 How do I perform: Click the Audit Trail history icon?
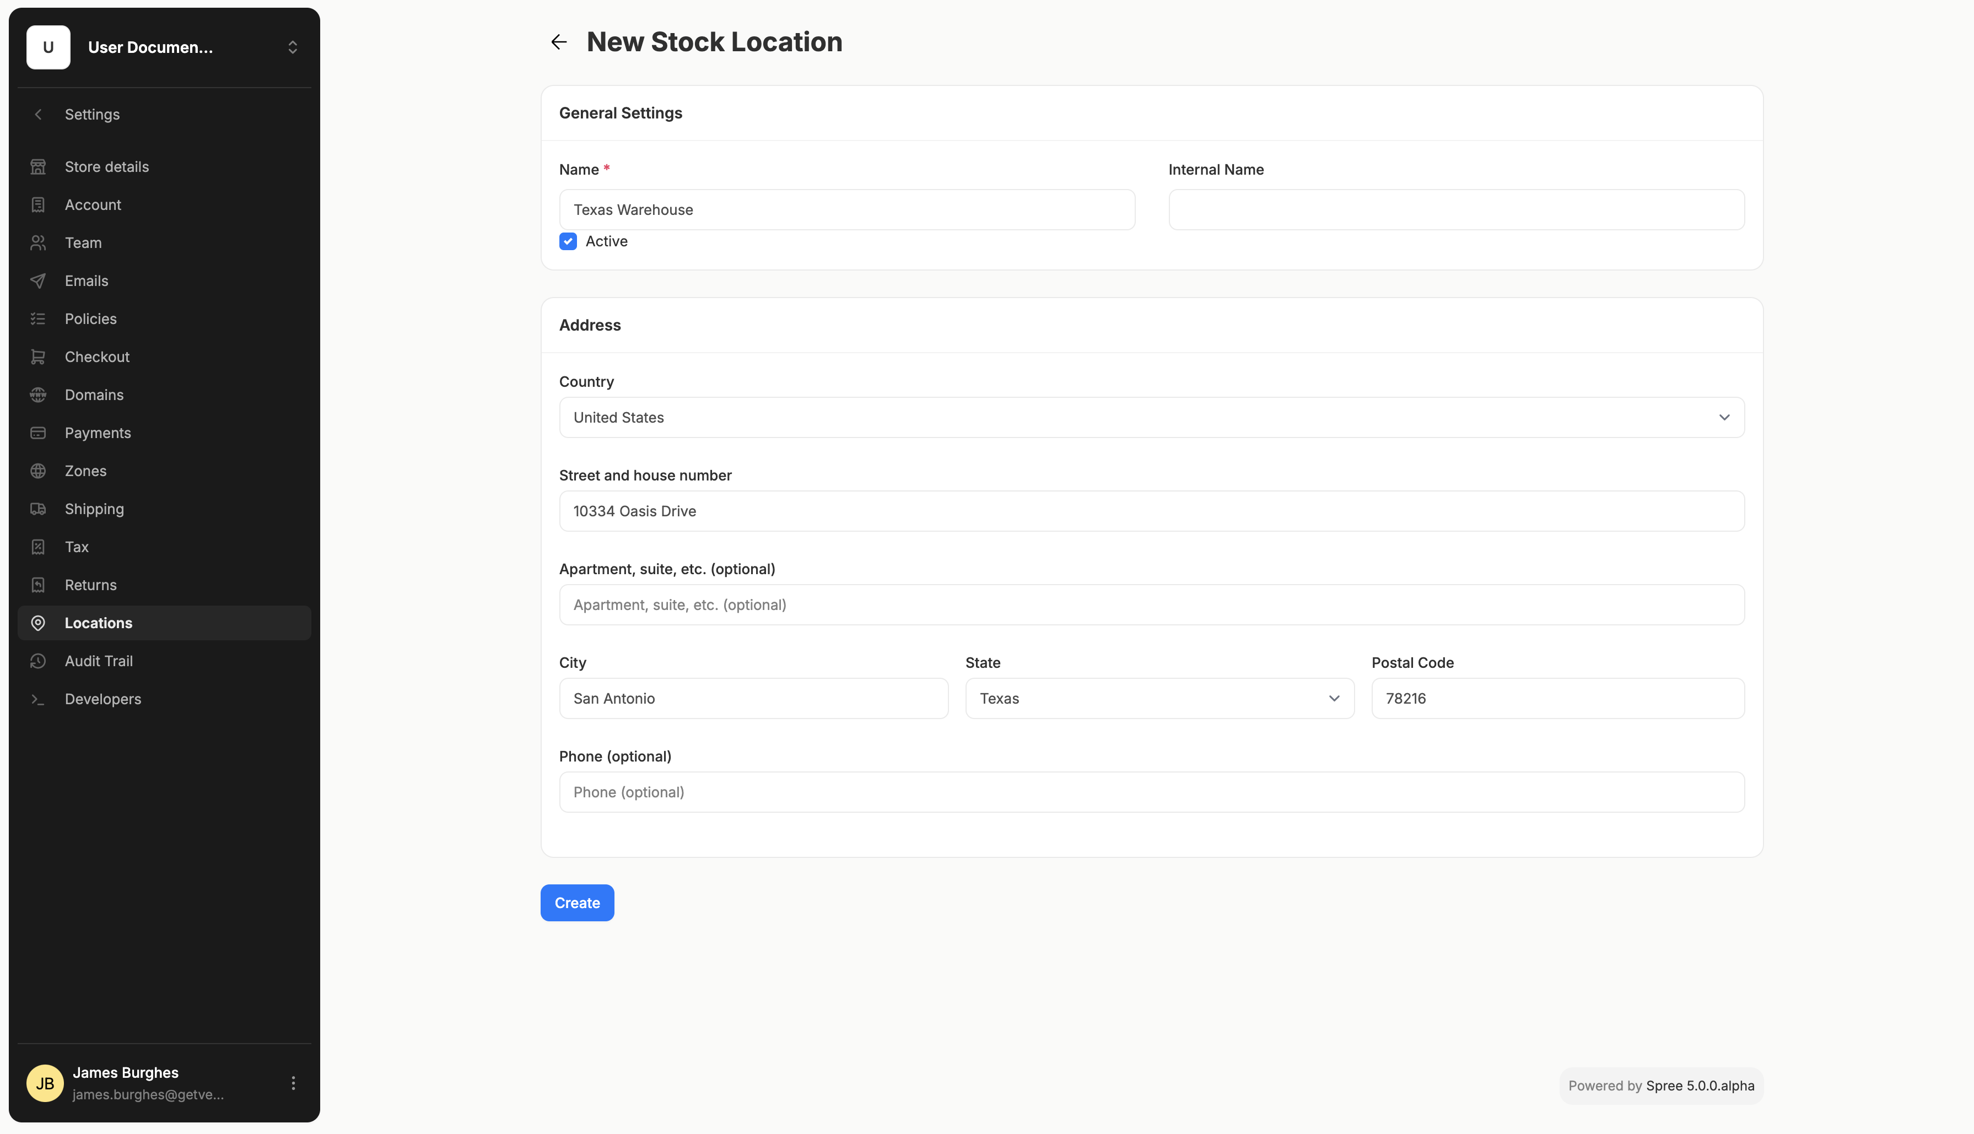[38, 661]
